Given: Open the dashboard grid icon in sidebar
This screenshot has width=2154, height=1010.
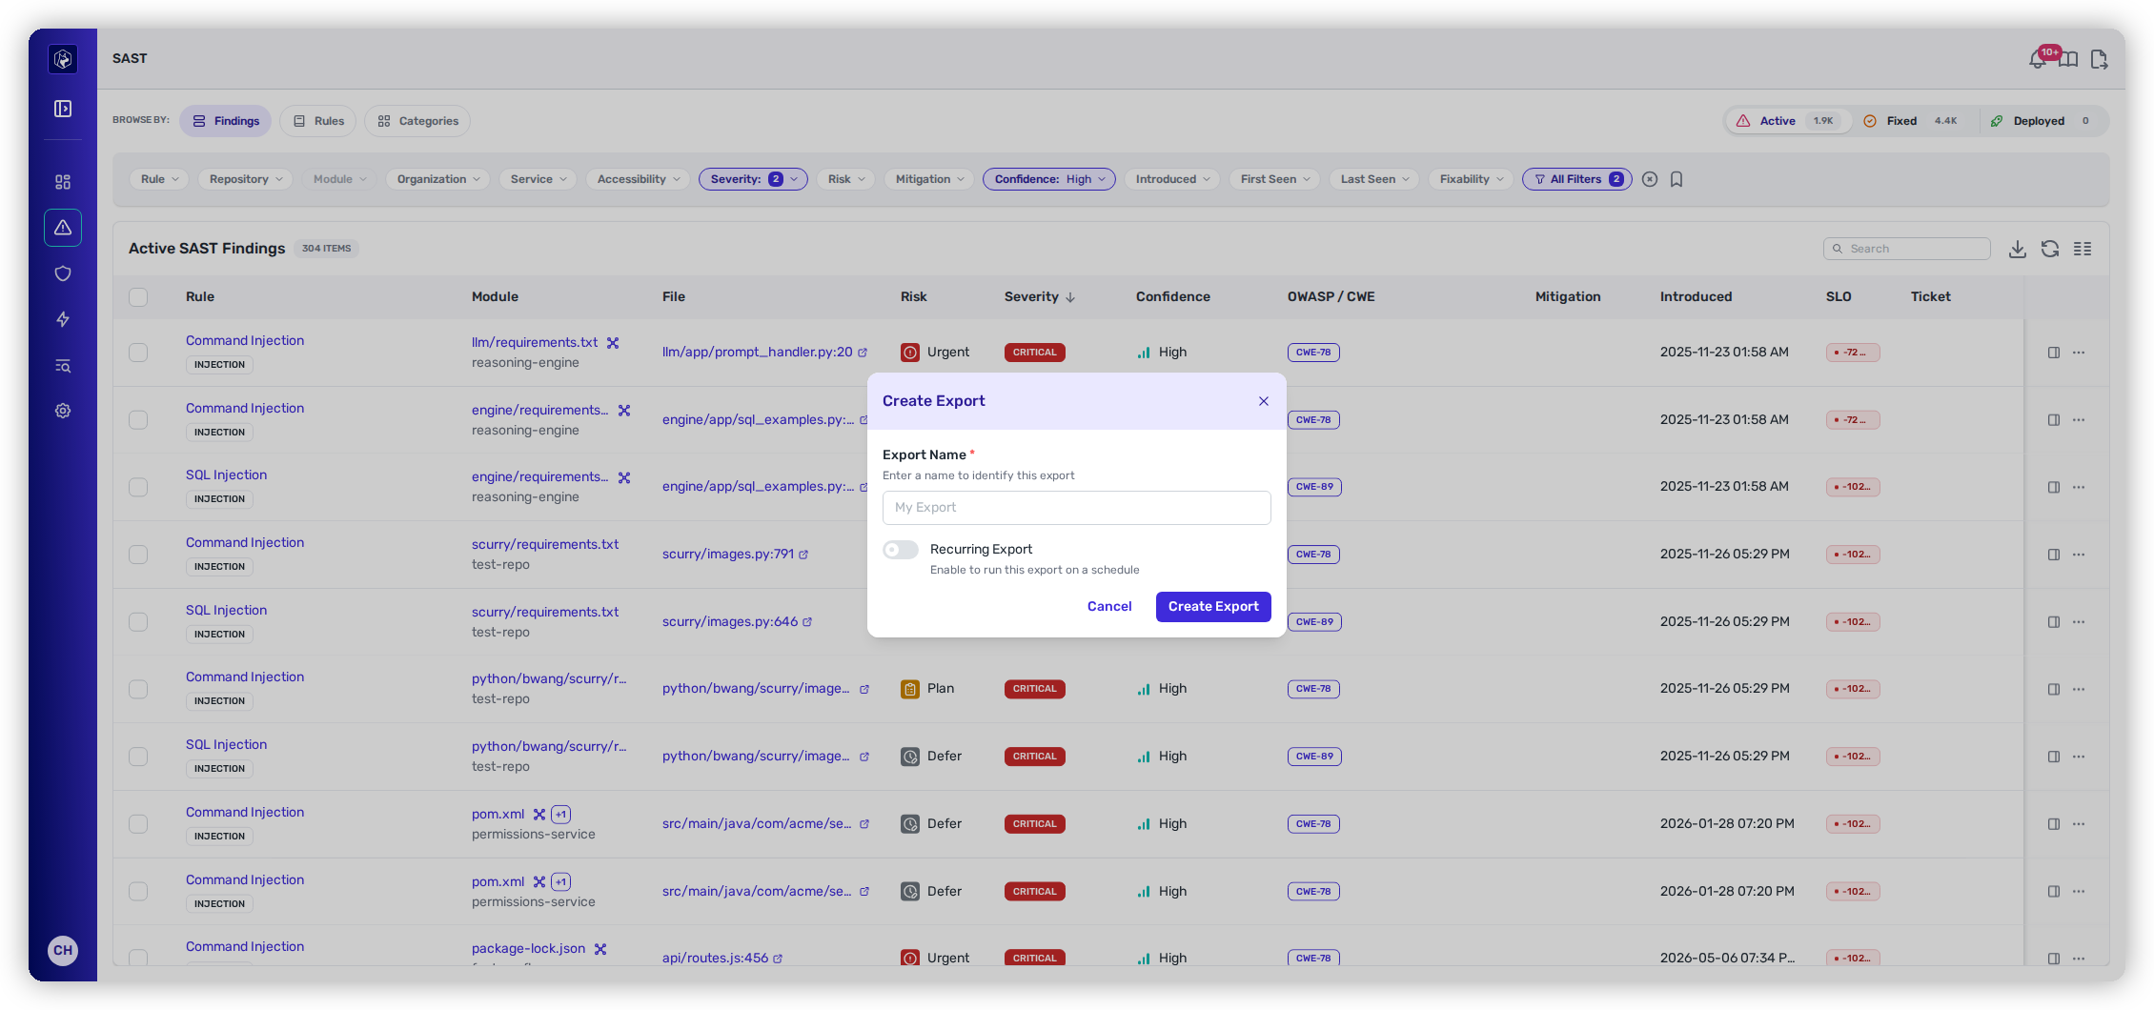Looking at the screenshot, I should [x=63, y=182].
